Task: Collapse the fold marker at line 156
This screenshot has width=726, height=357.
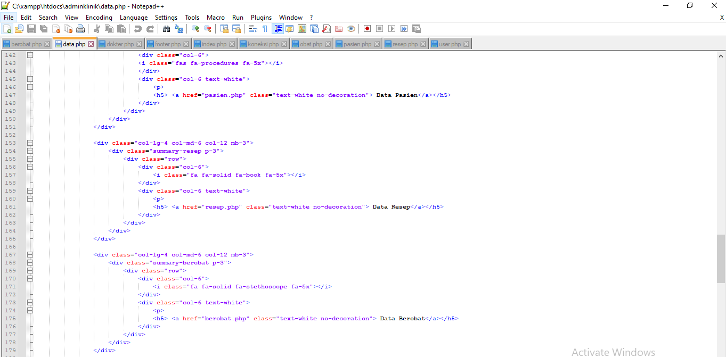Action: pos(30,167)
